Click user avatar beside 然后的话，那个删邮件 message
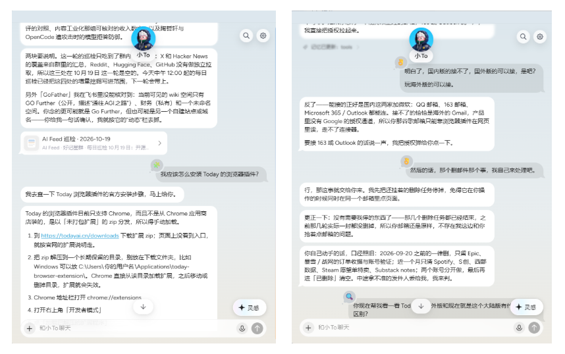Image resolution: width=565 pixels, height=354 pixels. pos(406,161)
